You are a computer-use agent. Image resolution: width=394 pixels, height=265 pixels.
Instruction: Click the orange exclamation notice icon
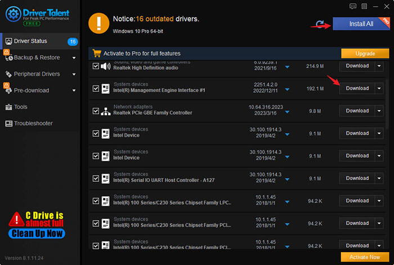pos(98,24)
